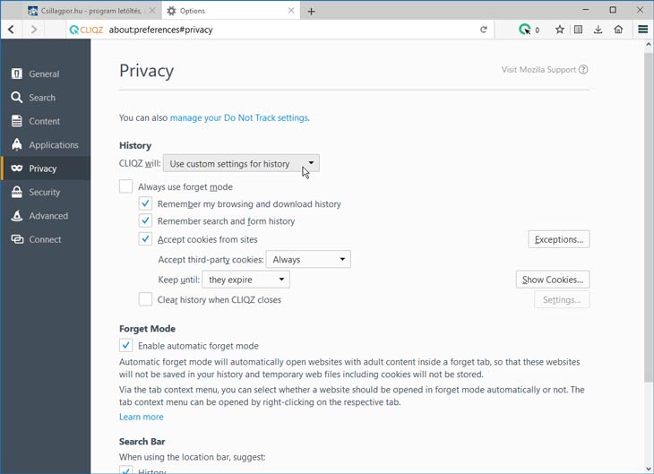Disable Enable automatic forget mode checkbox

(x=126, y=346)
